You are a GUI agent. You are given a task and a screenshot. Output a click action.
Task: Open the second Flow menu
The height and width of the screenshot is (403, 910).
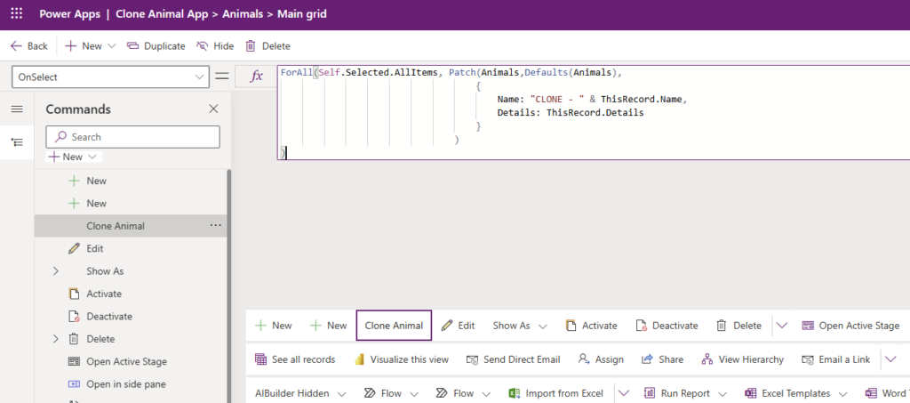pyautogui.click(x=463, y=393)
